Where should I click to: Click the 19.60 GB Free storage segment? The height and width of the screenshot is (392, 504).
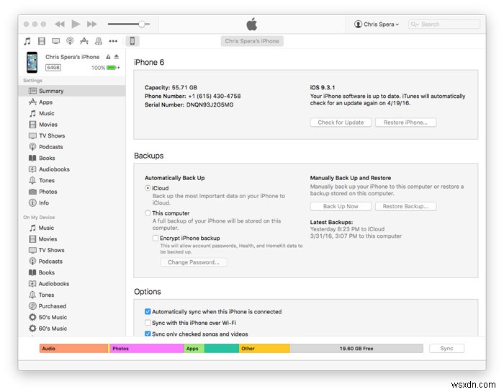[x=356, y=349]
